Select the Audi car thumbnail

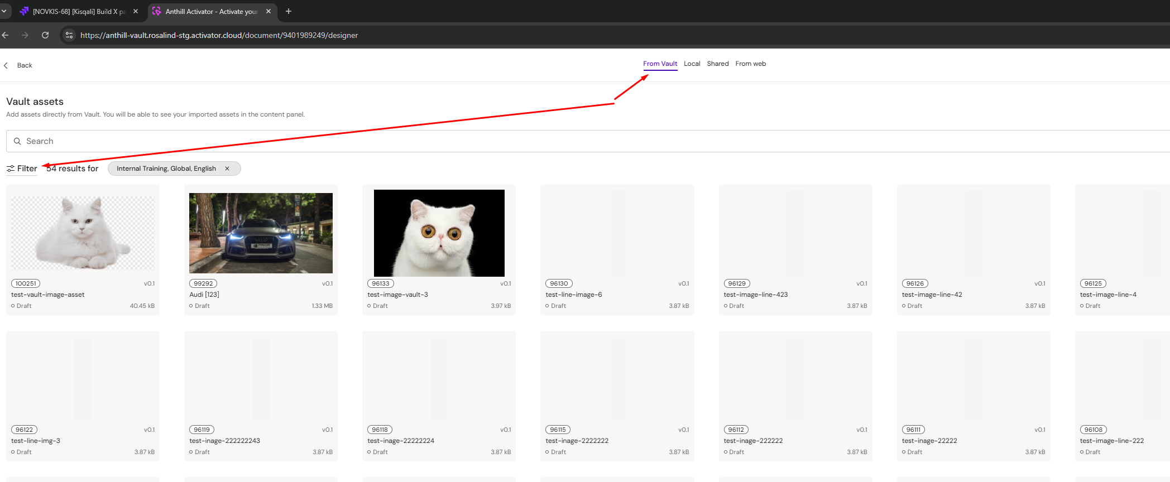[x=261, y=233]
